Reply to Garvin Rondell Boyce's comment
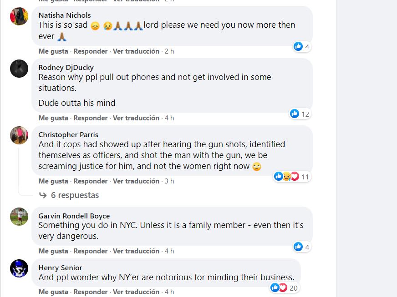Viewport: 397px width, 297px height. [x=91, y=251]
